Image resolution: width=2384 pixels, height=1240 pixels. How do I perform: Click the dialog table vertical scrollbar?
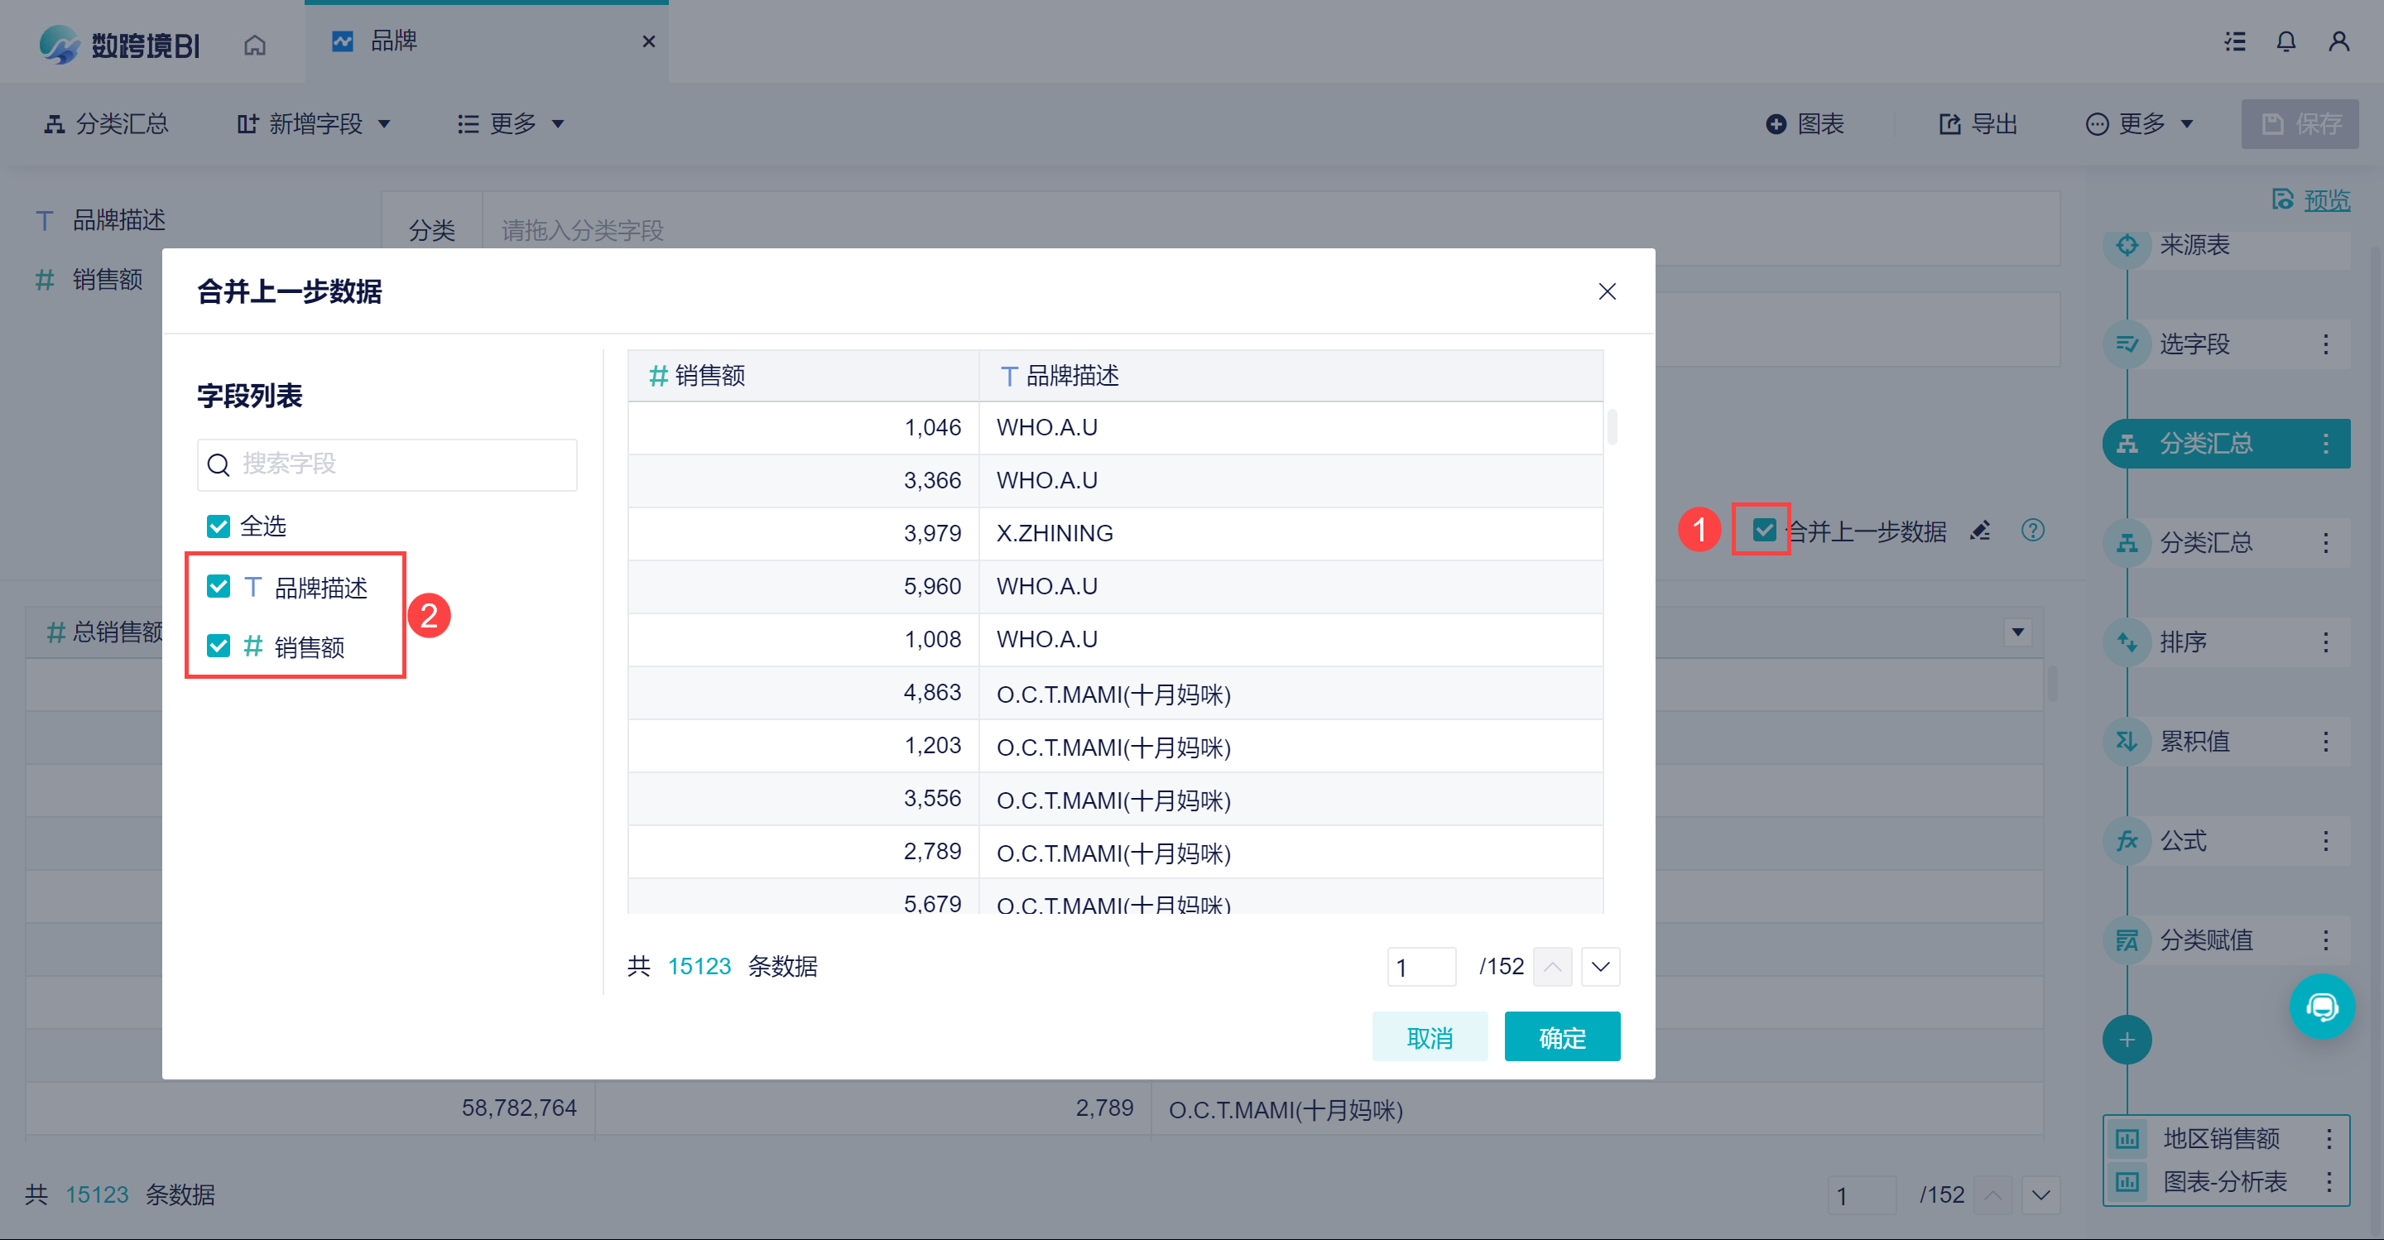1613,427
